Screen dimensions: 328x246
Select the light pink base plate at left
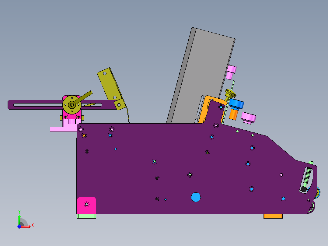tap(62, 129)
